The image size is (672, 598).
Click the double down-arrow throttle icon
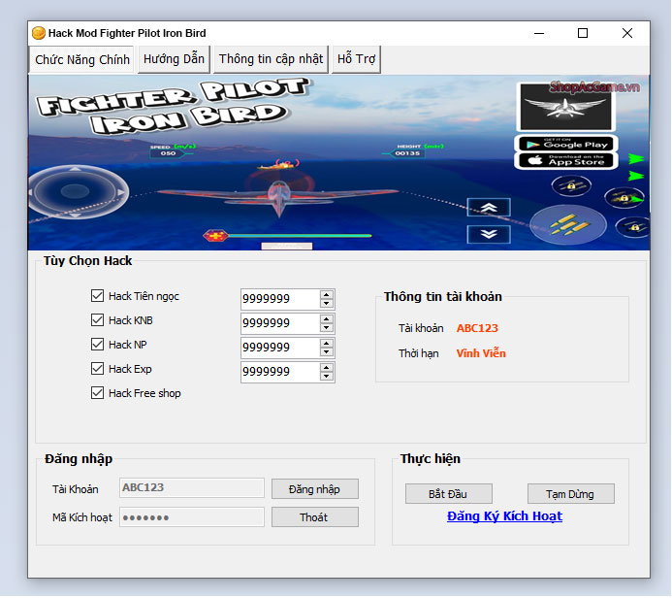point(489,234)
